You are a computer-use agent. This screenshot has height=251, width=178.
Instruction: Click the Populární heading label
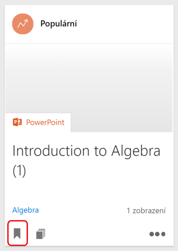59,24
